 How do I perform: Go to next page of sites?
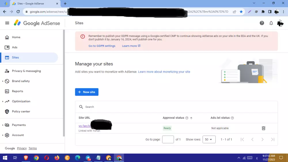pos(262,140)
